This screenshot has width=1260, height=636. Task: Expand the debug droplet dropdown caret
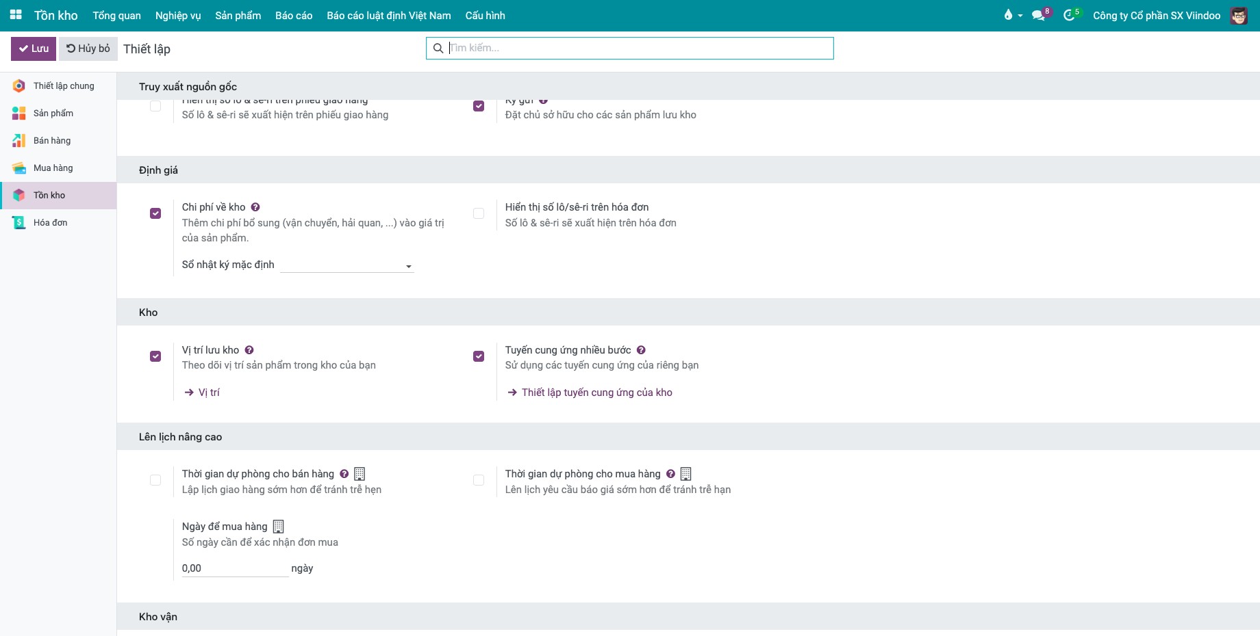[x=1020, y=16]
